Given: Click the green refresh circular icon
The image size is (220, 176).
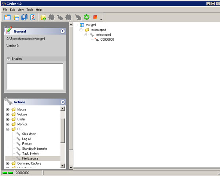Looking at the screenshot, I should [87, 17].
